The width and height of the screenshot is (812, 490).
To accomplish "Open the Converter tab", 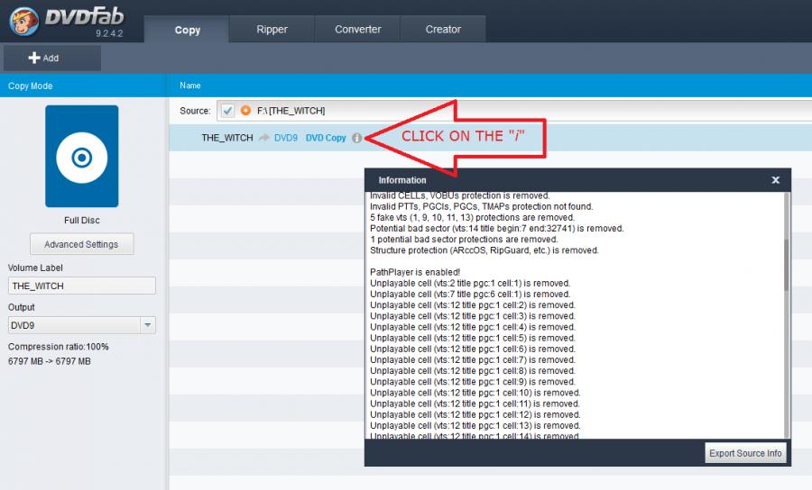I will (x=358, y=30).
